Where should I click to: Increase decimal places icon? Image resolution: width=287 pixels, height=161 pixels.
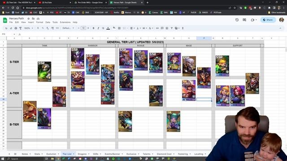click(x=52, y=28)
